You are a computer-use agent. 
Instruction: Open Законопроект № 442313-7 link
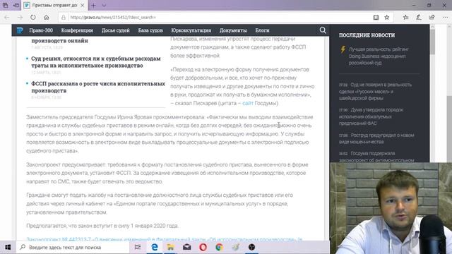pyautogui.click(x=165, y=239)
